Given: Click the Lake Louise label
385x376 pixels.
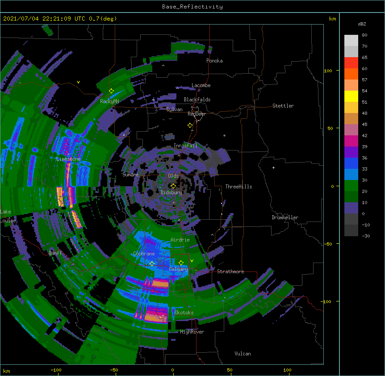Looking at the screenshot, I should (x=8, y=216).
